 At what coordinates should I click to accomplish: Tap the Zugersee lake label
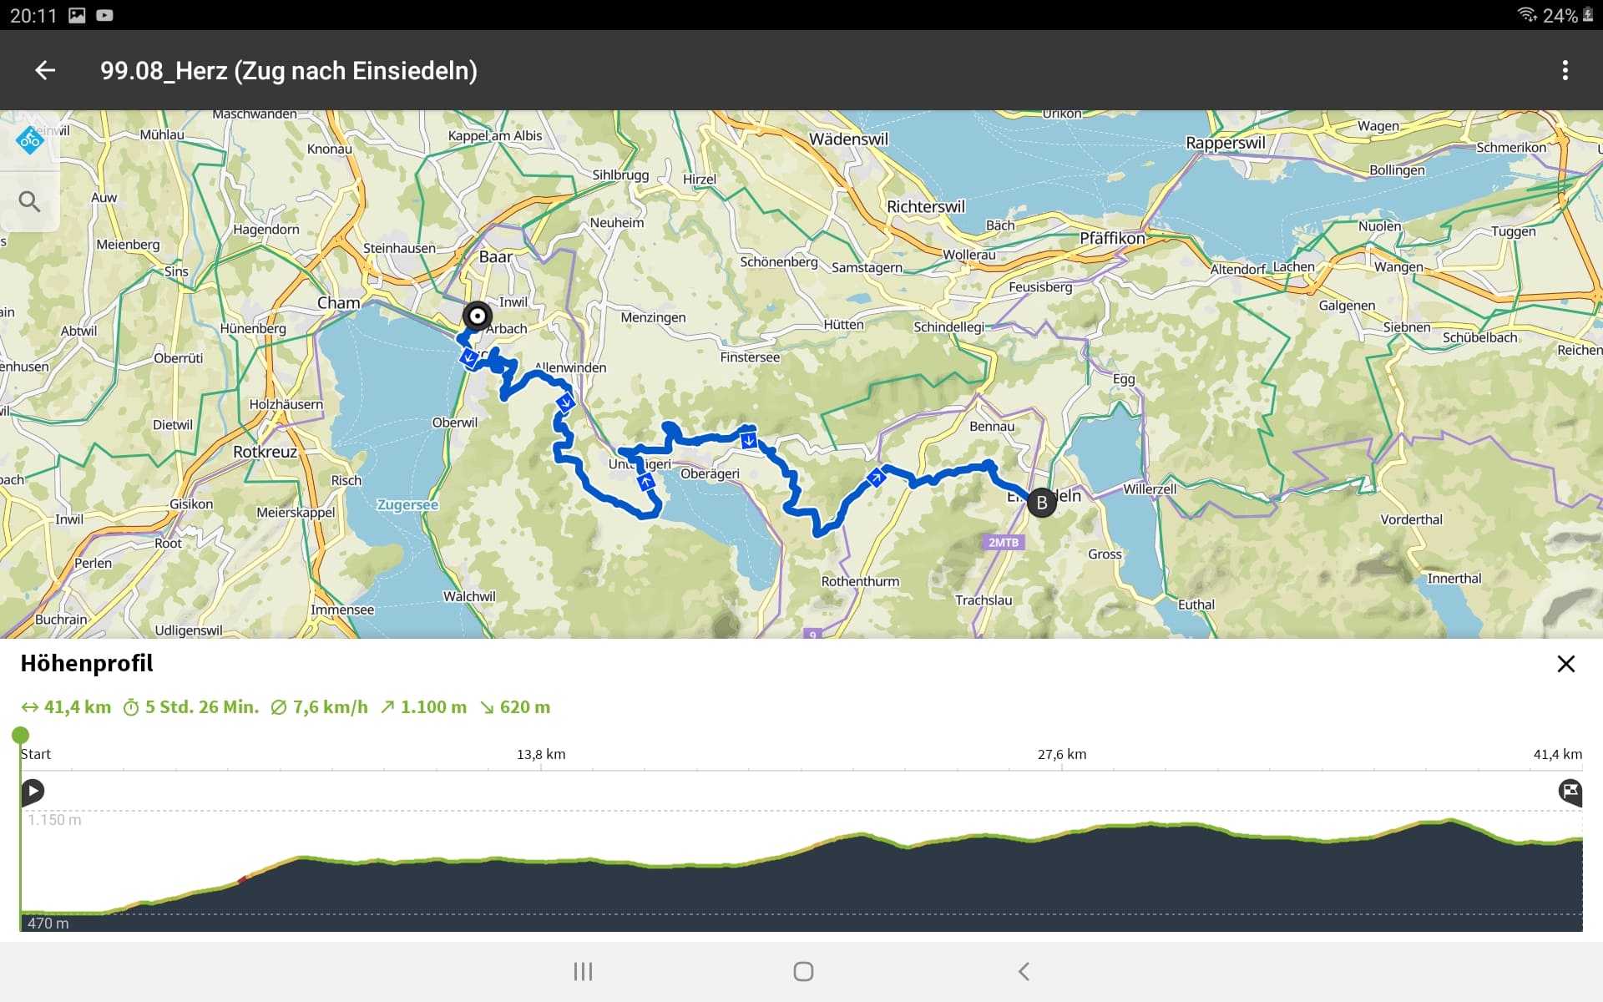click(x=407, y=505)
